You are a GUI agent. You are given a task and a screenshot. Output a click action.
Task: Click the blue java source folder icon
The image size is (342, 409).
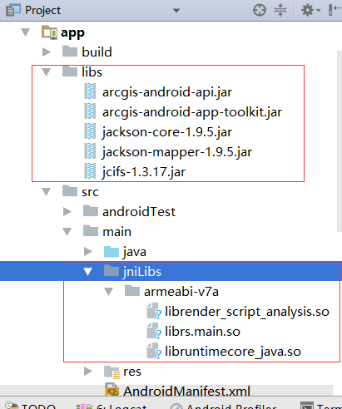112,252
